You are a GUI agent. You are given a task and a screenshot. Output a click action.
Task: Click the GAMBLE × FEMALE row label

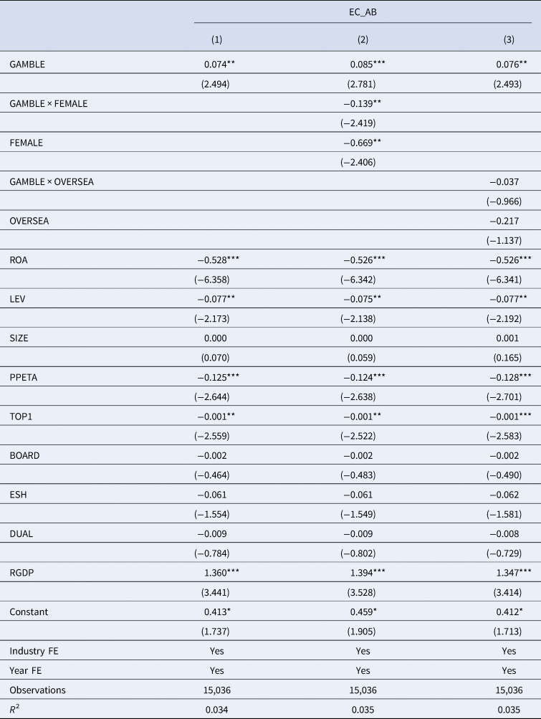click(x=48, y=103)
